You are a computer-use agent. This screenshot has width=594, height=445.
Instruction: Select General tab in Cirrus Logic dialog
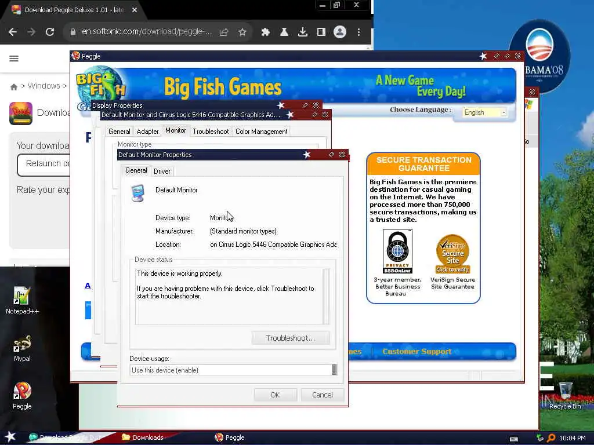[119, 132]
